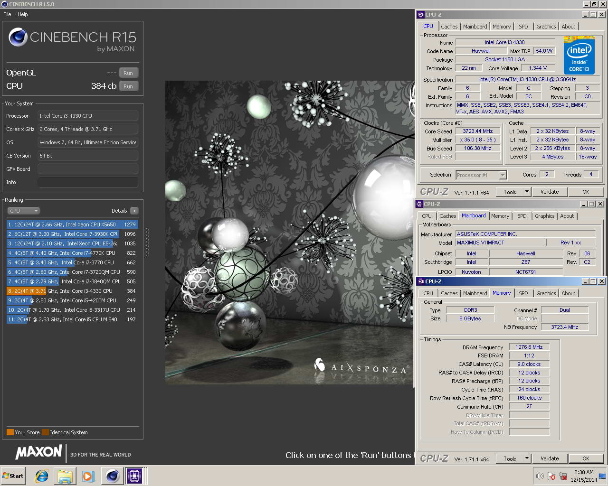Click the GFX Board field
This screenshot has height=486, width=608.
(88, 169)
